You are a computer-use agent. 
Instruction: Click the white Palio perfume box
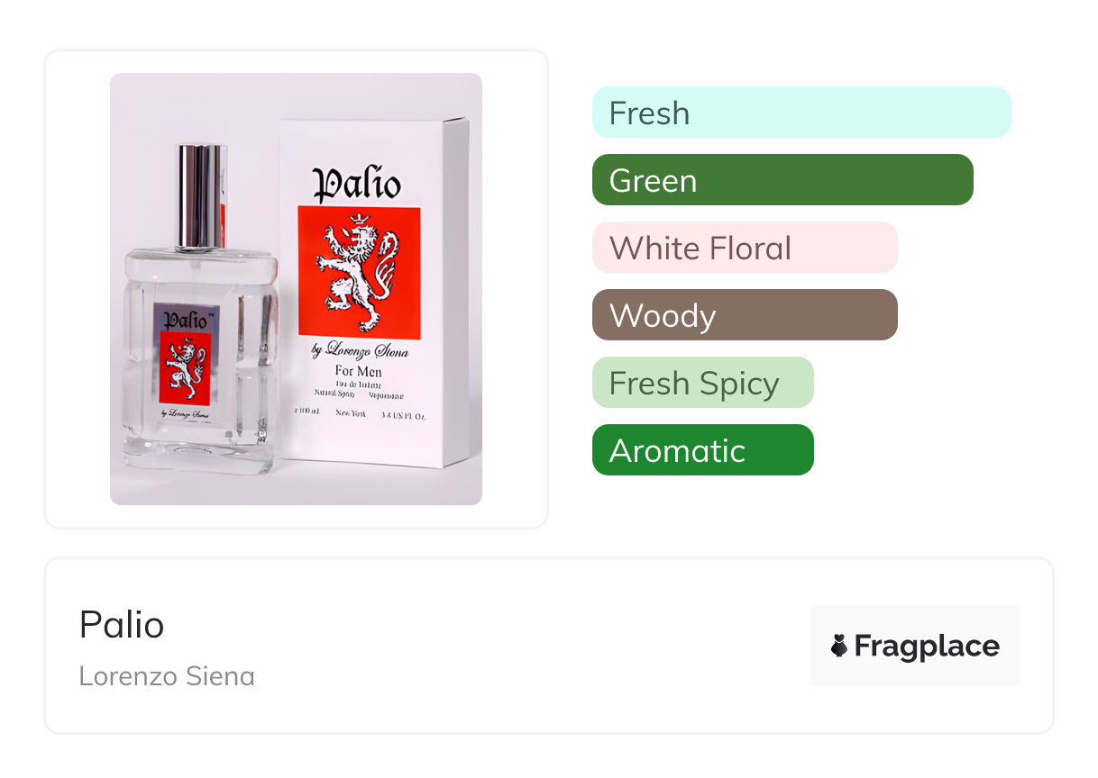pyautogui.click(x=375, y=293)
